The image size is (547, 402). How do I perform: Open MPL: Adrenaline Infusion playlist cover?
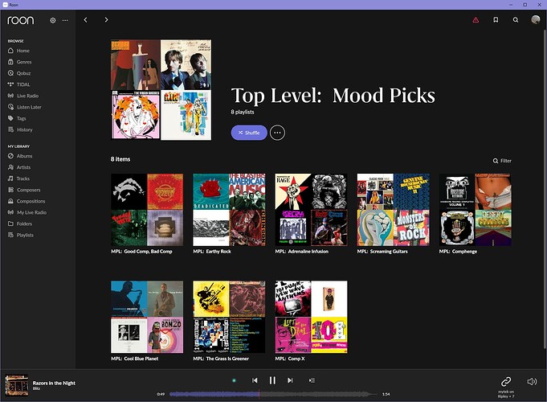(311, 210)
